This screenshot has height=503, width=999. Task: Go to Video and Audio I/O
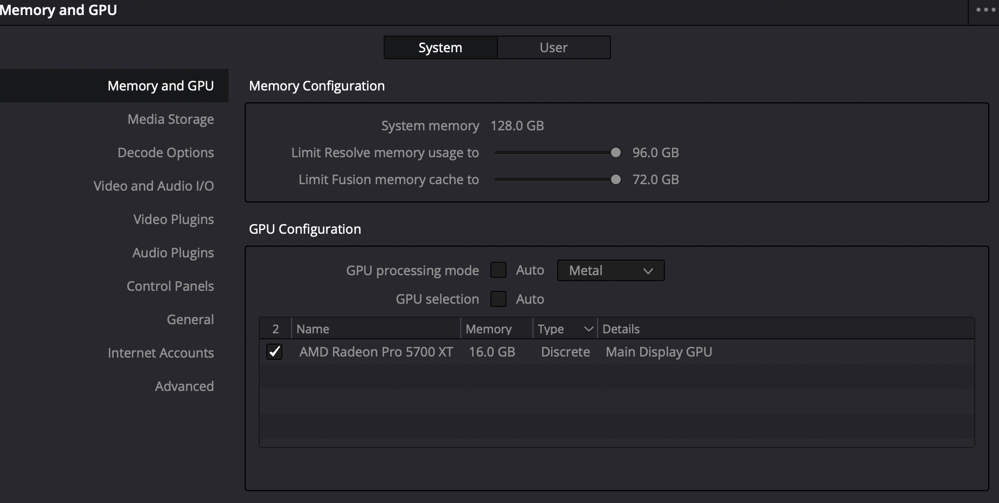pyautogui.click(x=154, y=186)
